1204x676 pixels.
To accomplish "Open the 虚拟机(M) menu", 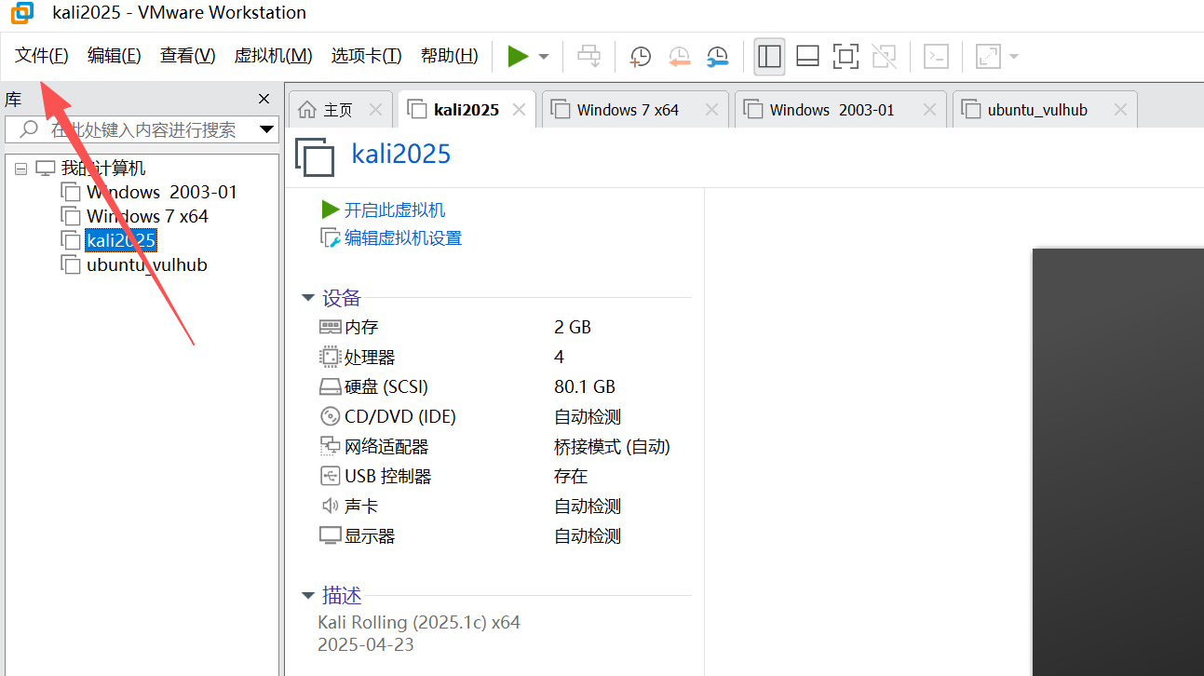I will tap(273, 56).
